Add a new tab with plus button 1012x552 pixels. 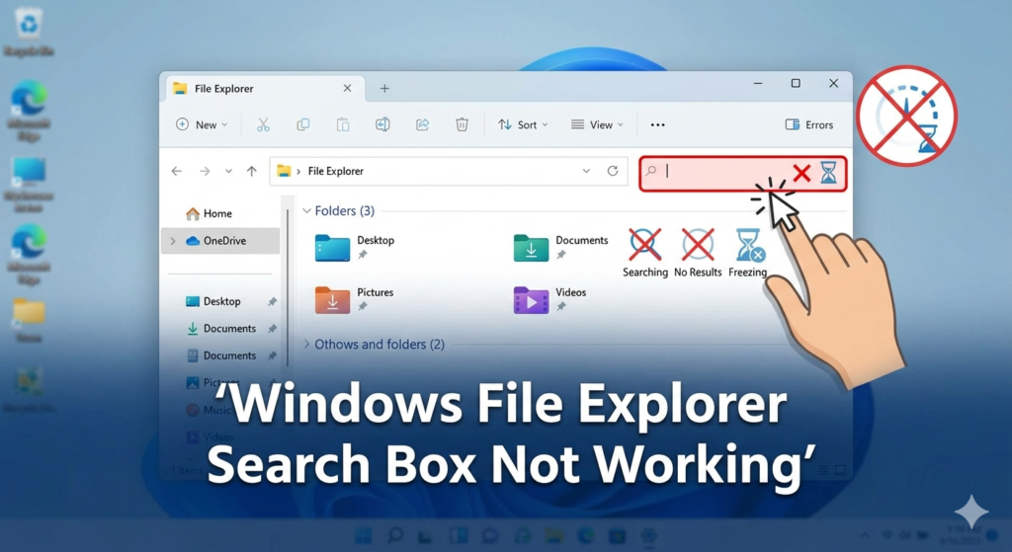pos(384,88)
